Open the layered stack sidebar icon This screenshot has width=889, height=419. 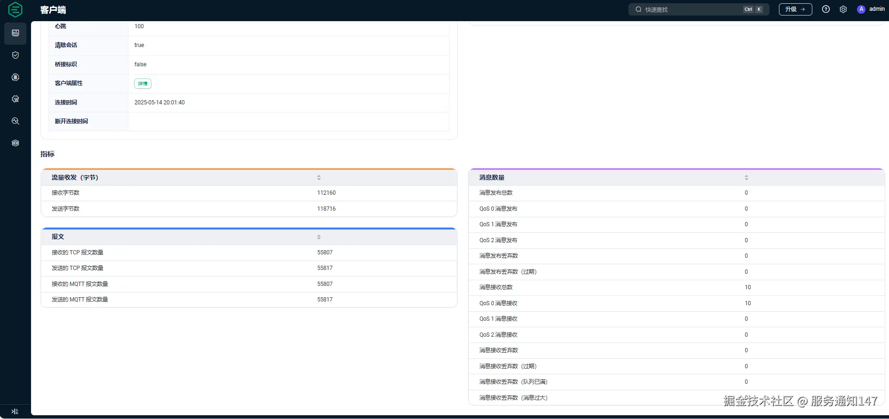(x=16, y=143)
